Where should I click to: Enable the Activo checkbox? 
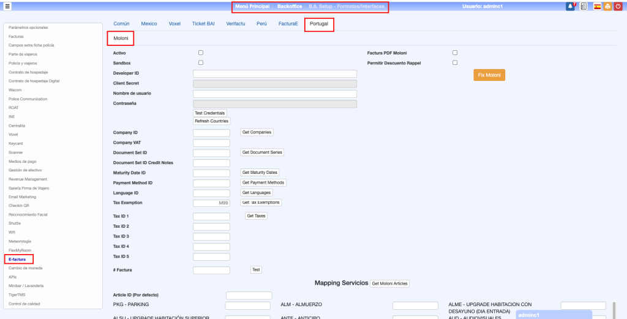(x=201, y=53)
